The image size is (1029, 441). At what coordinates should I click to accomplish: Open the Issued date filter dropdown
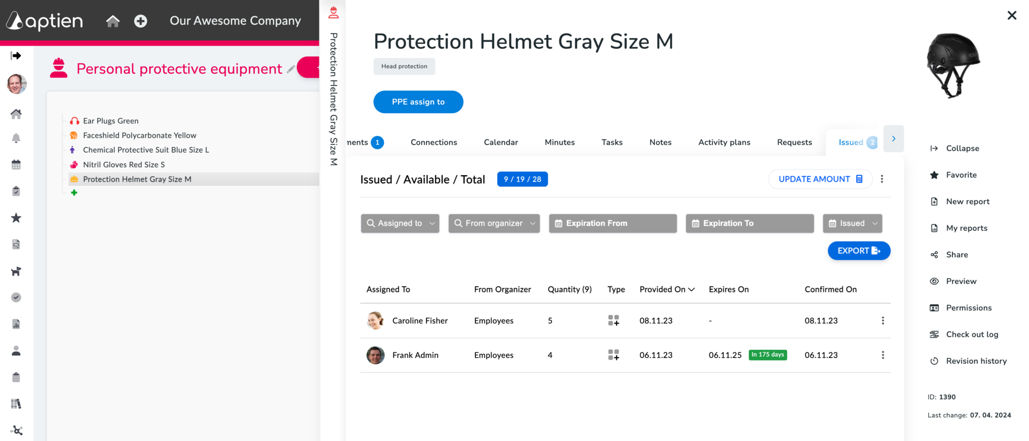pos(852,223)
